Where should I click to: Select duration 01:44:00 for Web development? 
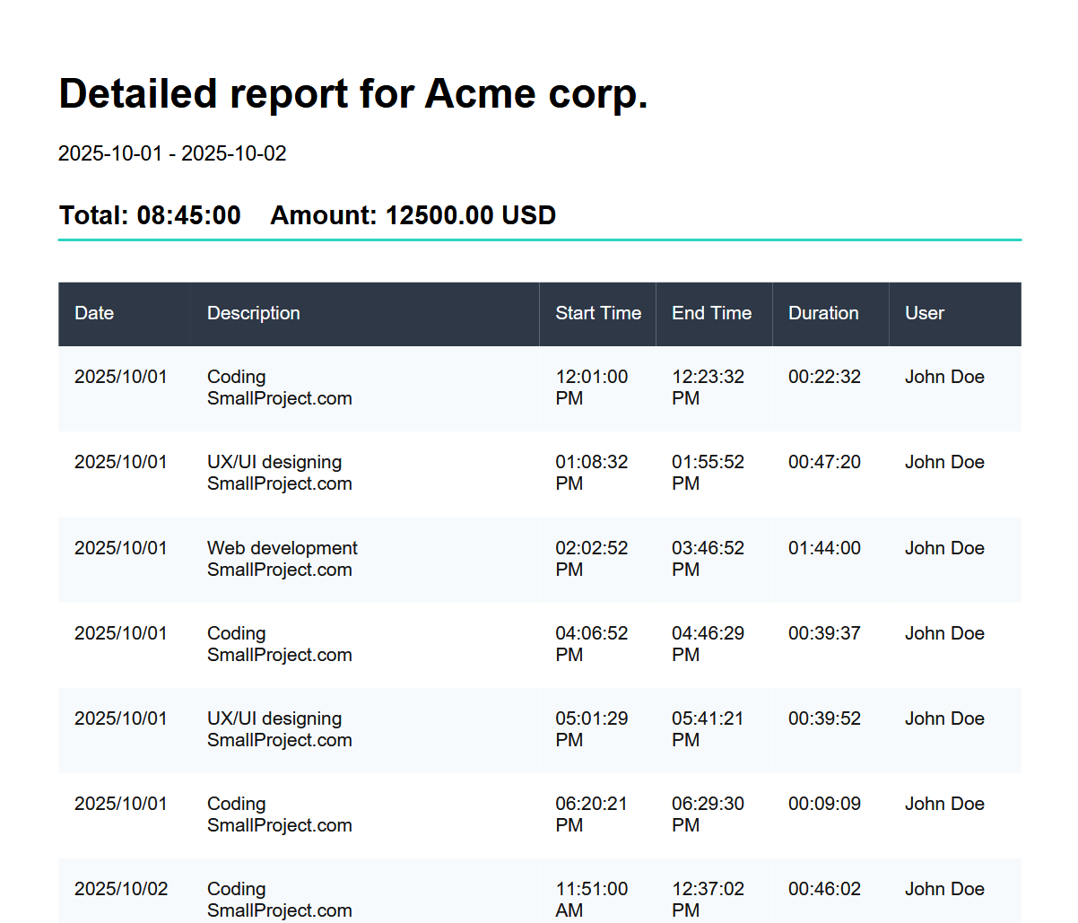point(823,548)
